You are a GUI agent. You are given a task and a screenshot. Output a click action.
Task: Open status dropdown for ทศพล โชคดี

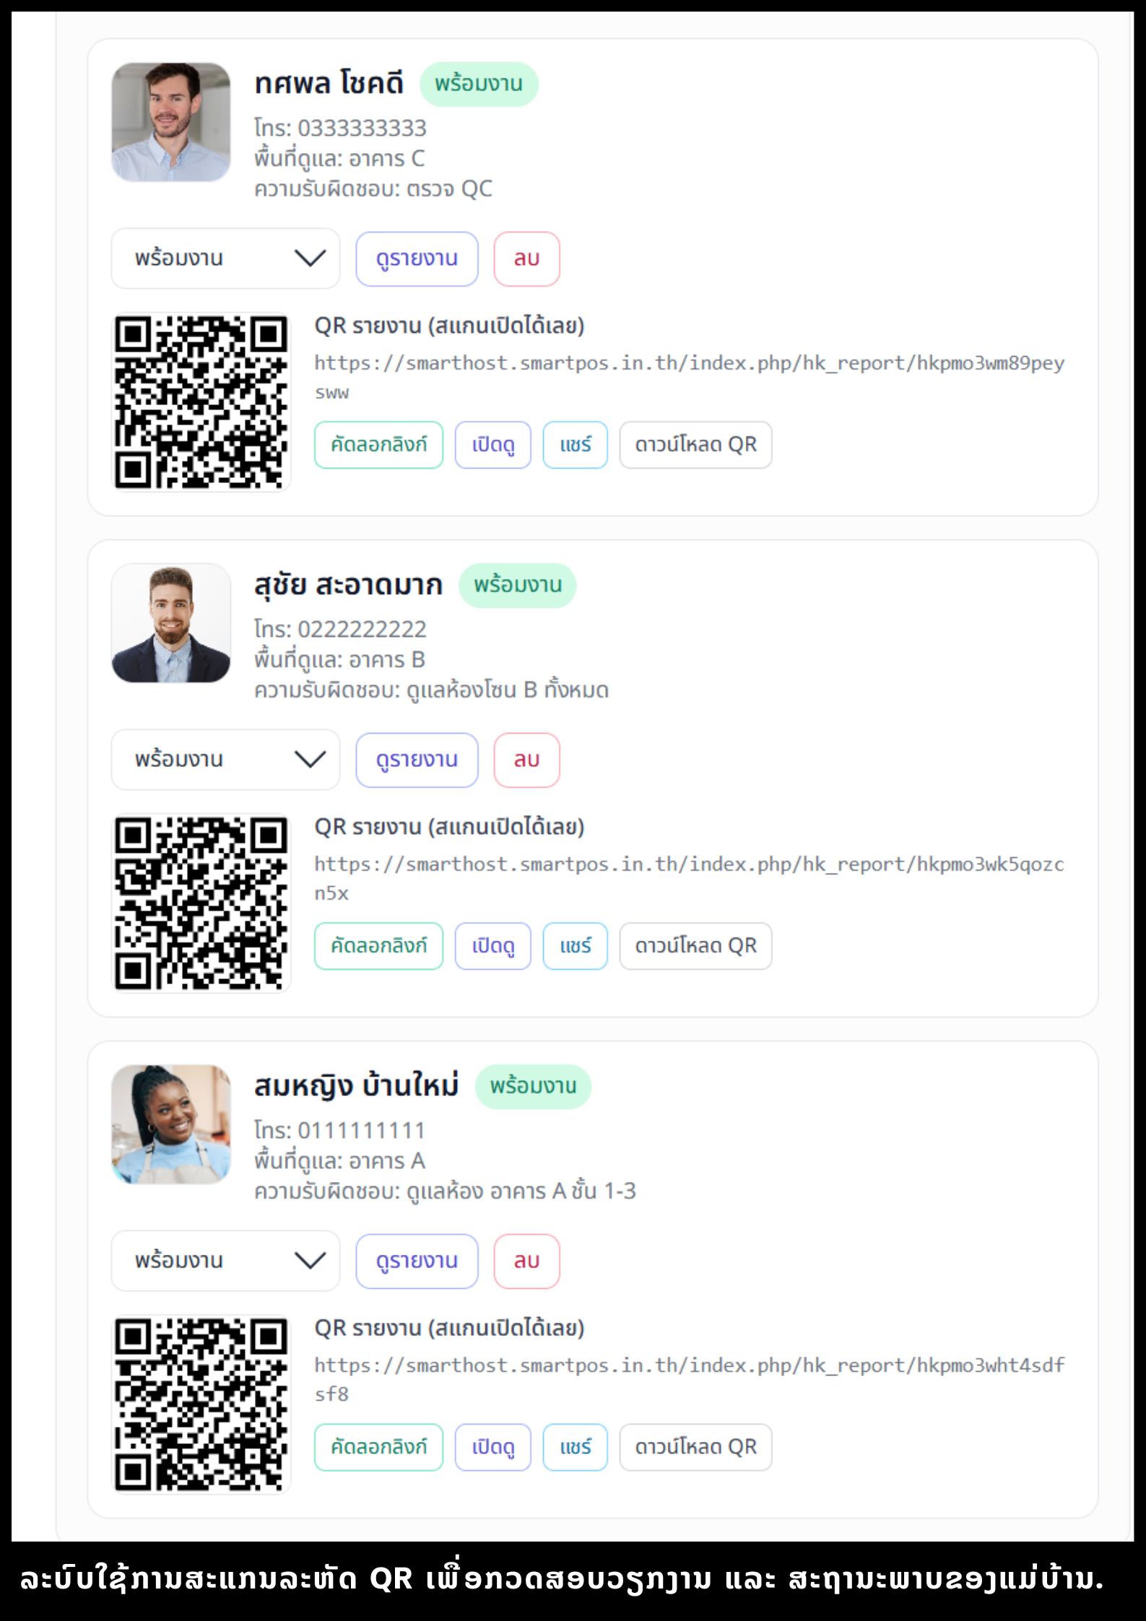[x=225, y=258]
